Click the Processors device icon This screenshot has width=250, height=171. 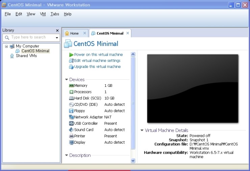pyautogui.click(x=71, y=92)
